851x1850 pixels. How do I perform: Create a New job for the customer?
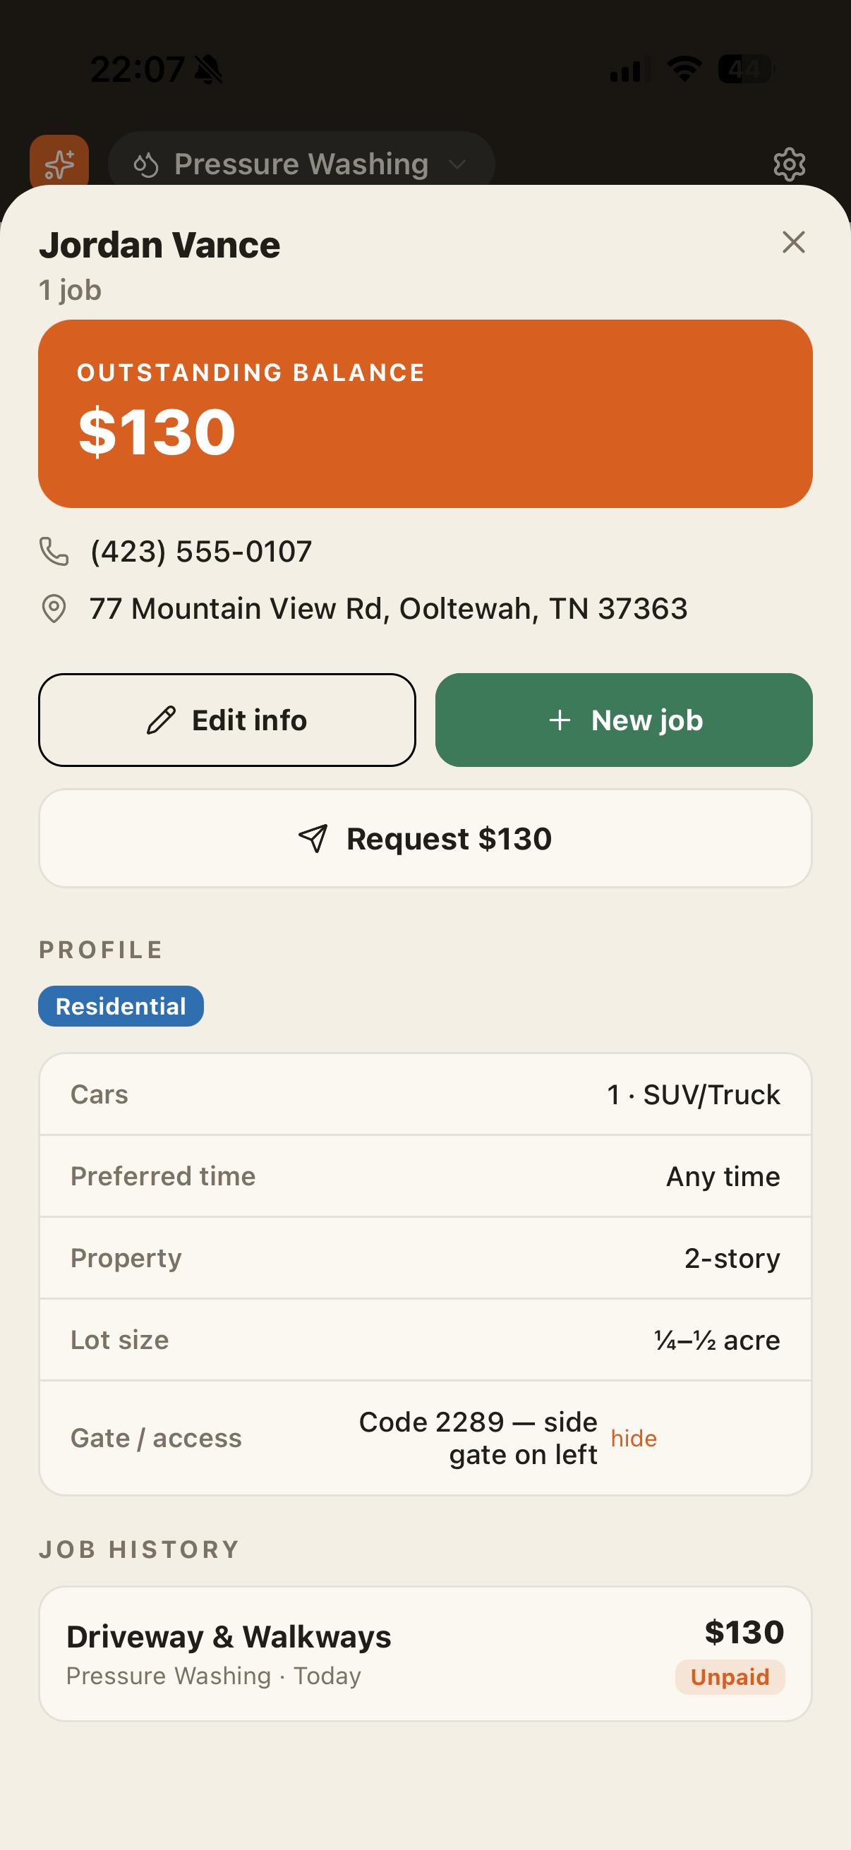(623, 720)
